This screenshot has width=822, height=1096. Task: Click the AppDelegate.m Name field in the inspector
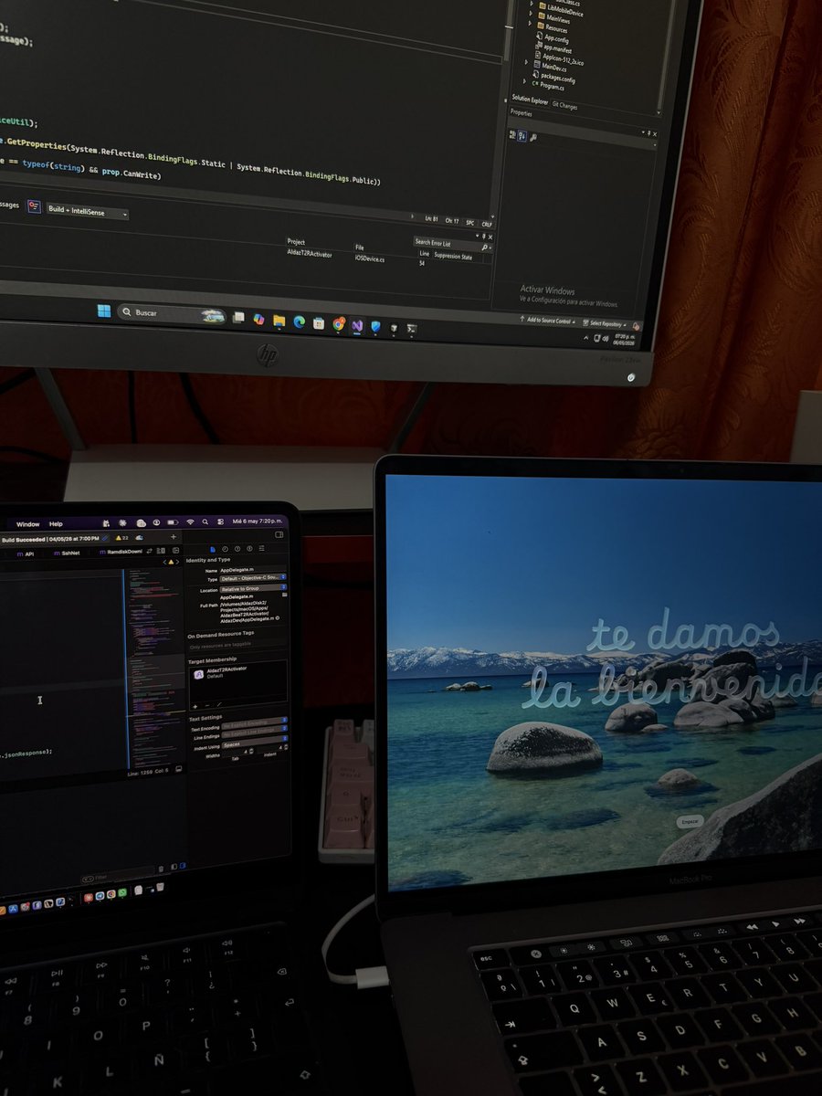(x=253, y=570)
